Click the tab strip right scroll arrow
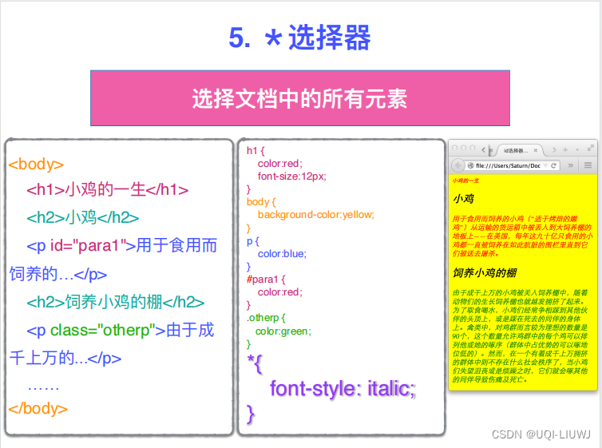The image size is (602, 448). click(x=554, y=149)
